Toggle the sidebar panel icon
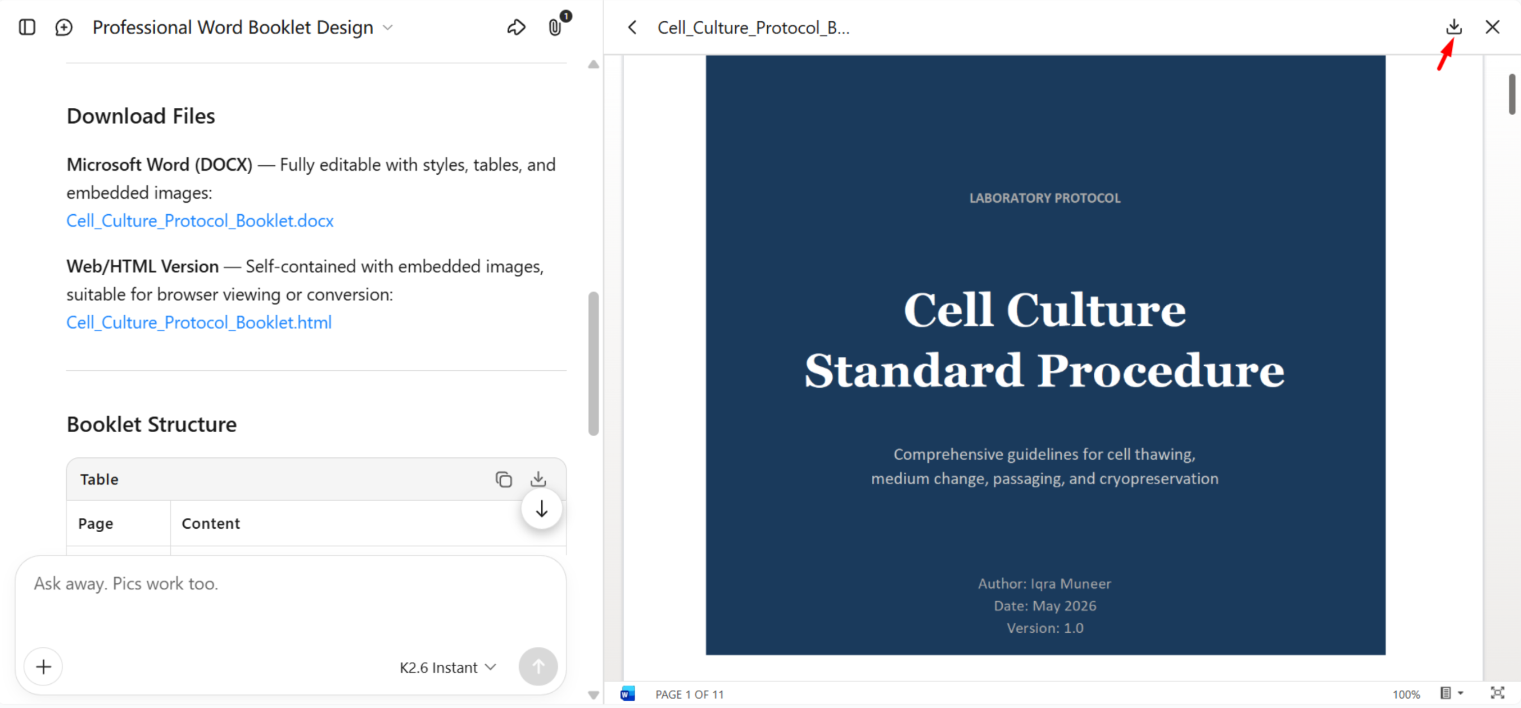Image resolution: width=1521 pixels, height=708 pixels. tap(27, 27)
